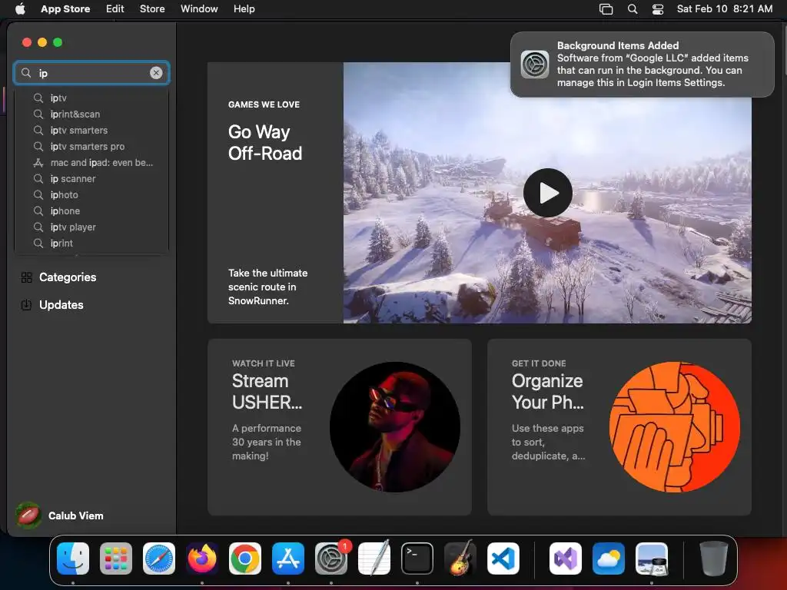Viewport: 787px width, 590px height.
Task: Open the Help menu
Action: [244, 8]
